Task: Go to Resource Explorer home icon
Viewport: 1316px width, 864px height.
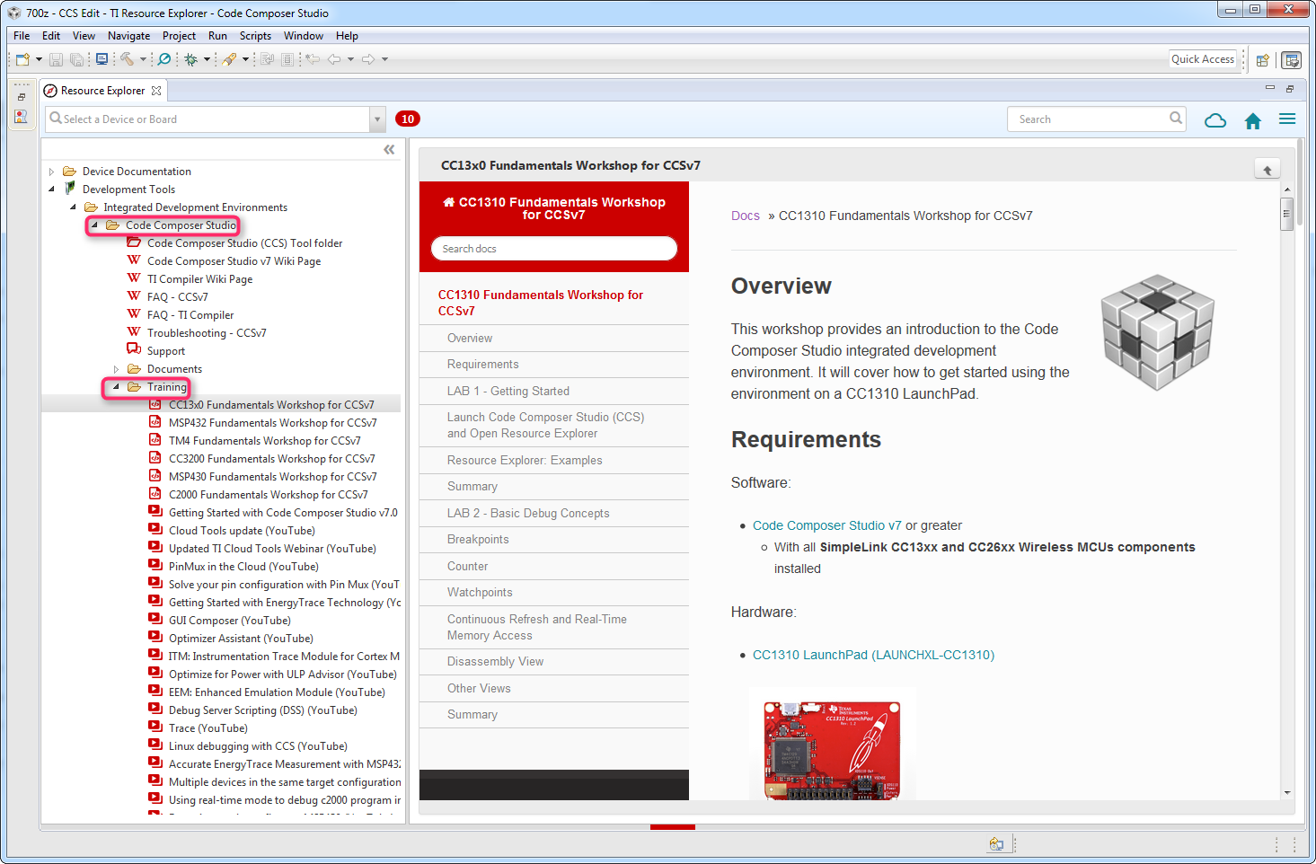Action: coord(1252,120)
